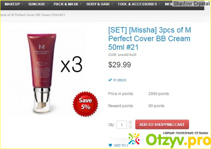Click the Otzyv.pro logo icon
The width and height of the screenshot is (211, 149).
134,139
